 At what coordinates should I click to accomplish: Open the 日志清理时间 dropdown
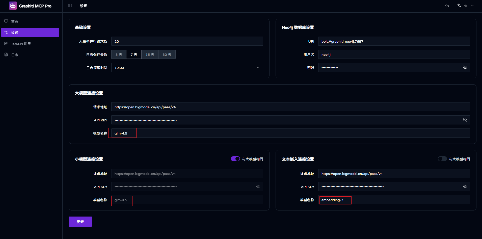click(x=187, y=67)
